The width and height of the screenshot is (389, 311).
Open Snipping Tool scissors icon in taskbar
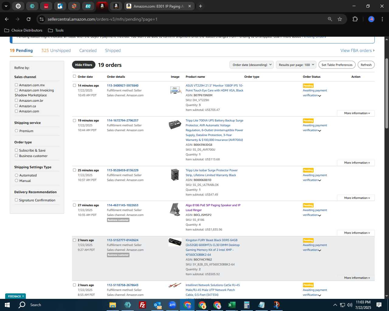point(276,305)
